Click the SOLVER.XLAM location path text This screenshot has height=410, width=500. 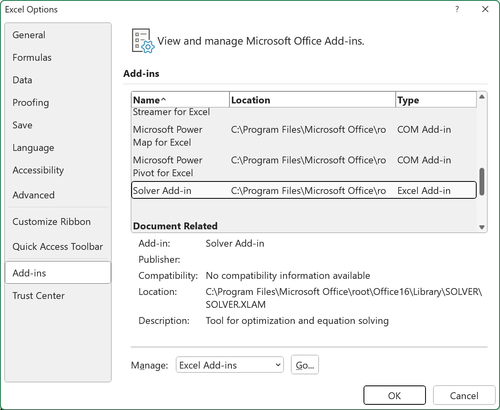344,298
